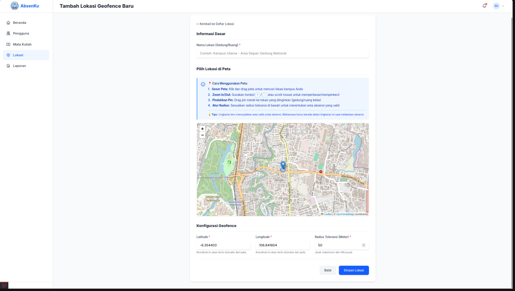This screenshot has height=291, width=515.
Task: Click the Beranda home icon
Action: click(8, 23)
